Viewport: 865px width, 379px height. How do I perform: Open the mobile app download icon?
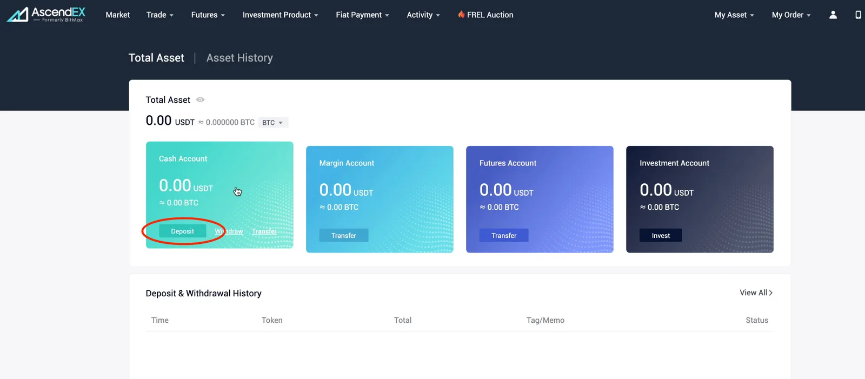click(858, 15)
